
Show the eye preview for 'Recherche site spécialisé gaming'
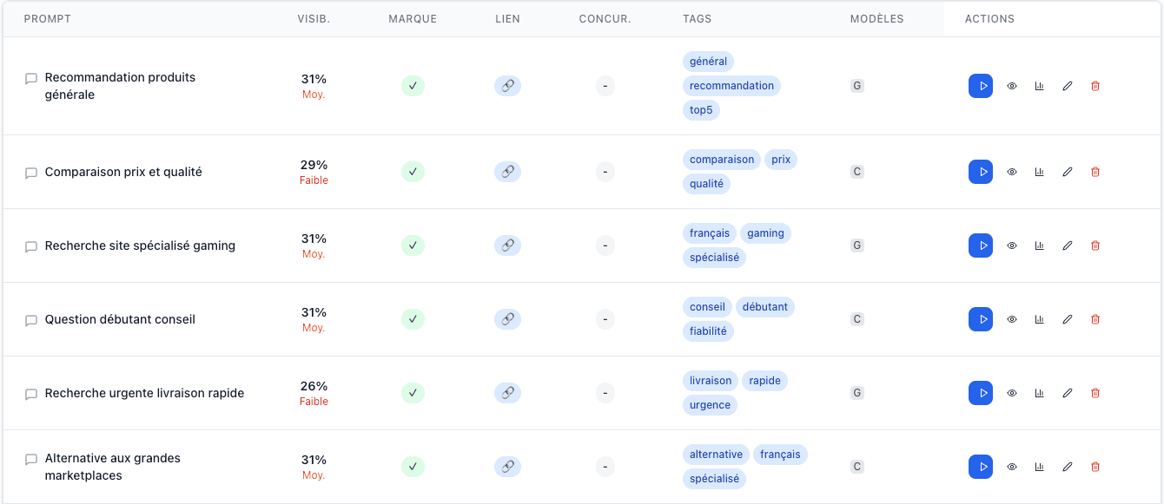point(1012,245)
